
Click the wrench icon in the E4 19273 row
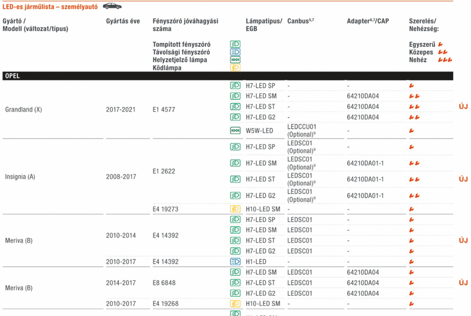(x=412, y=209)
